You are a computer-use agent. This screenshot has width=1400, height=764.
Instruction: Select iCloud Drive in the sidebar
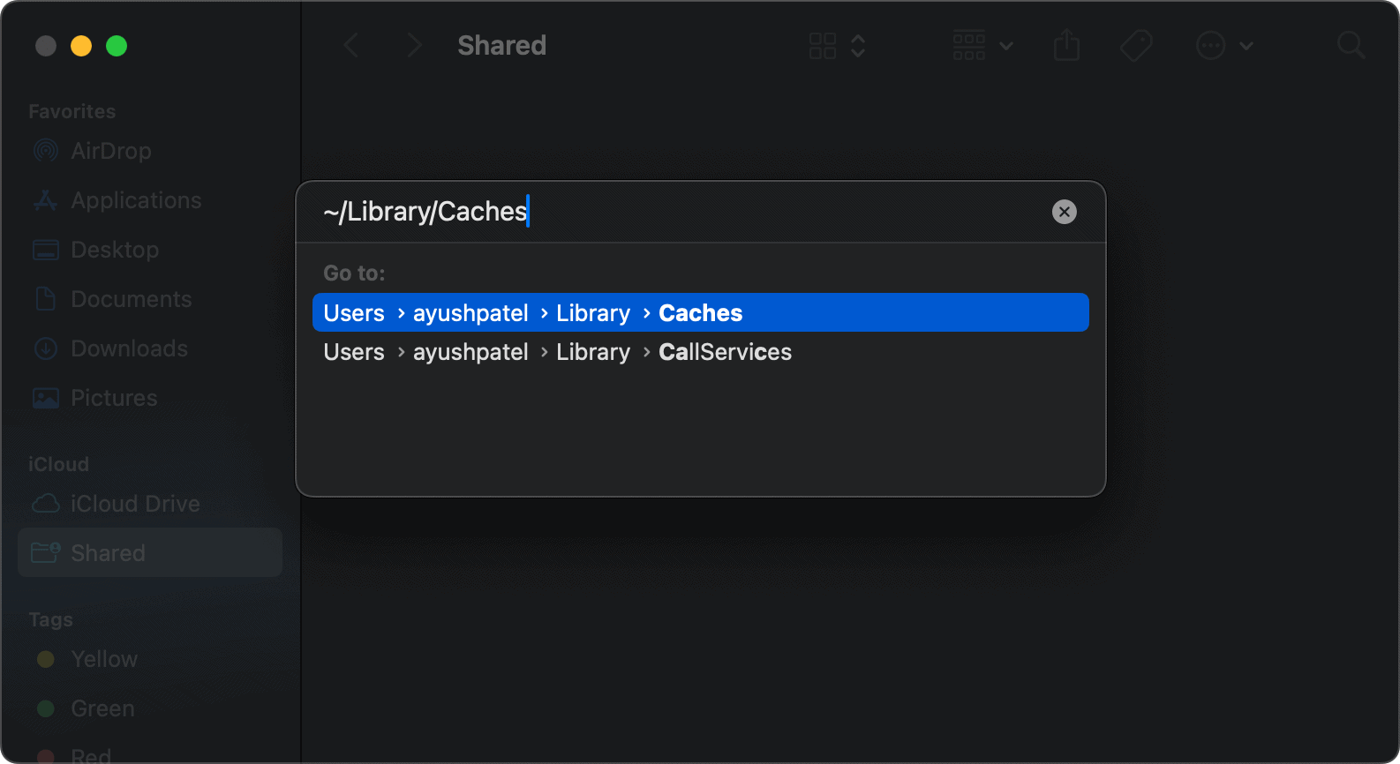coord(134,504)
